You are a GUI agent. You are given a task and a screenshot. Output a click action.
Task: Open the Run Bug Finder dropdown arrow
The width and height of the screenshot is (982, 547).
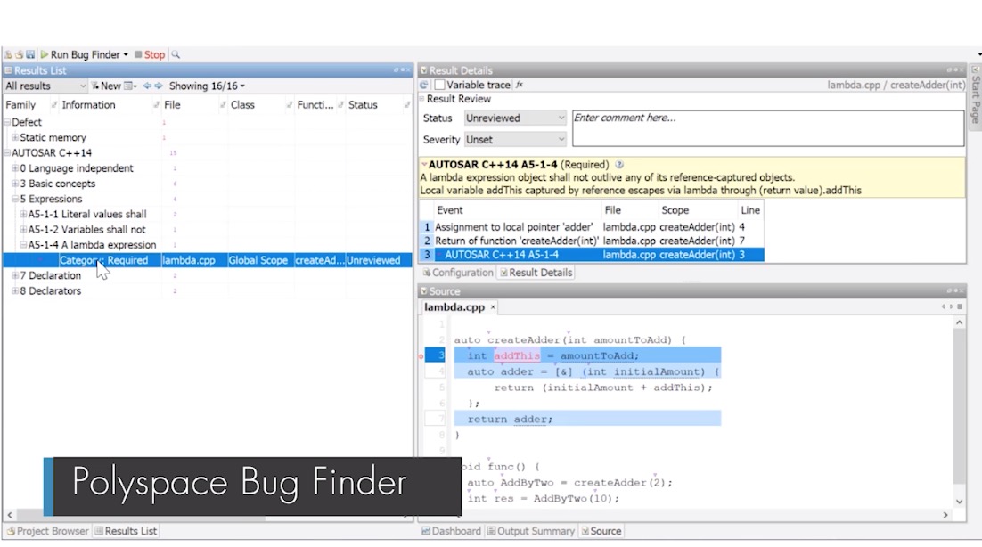[126, 55]
